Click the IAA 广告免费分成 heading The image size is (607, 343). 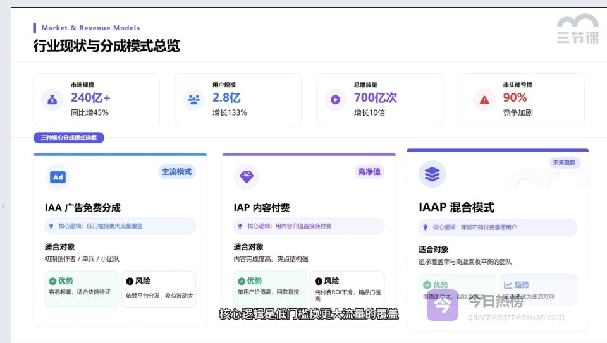82,208
